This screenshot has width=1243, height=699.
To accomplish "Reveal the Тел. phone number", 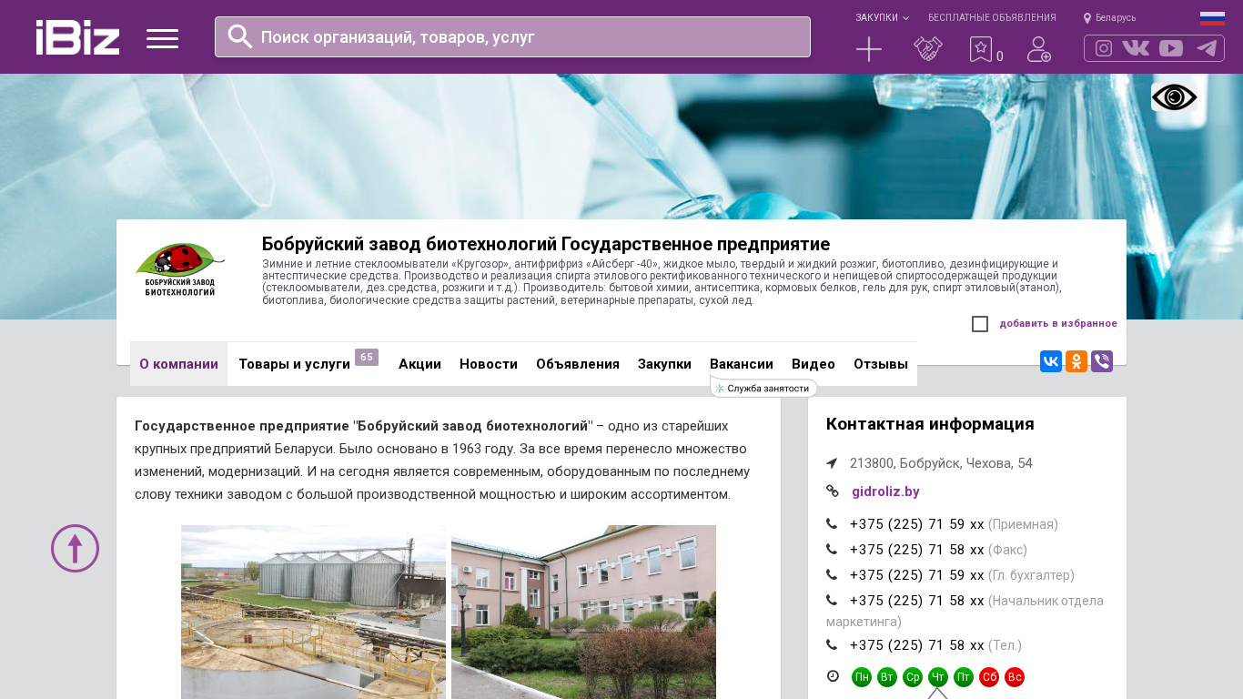I will pyautogui.click(x=917, y=645).
